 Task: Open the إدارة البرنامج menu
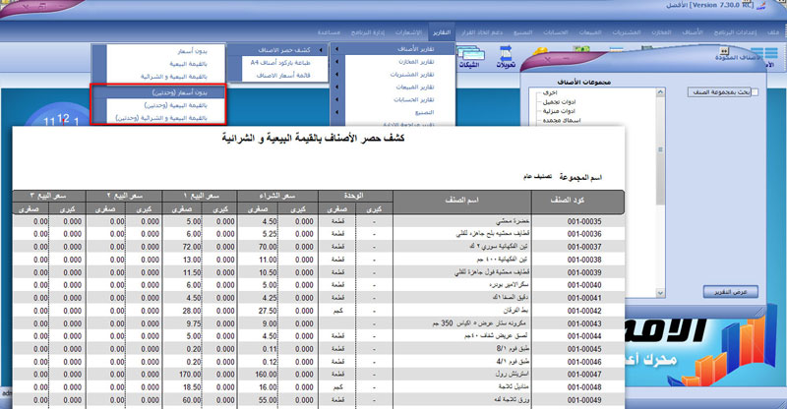pos(367,32)
